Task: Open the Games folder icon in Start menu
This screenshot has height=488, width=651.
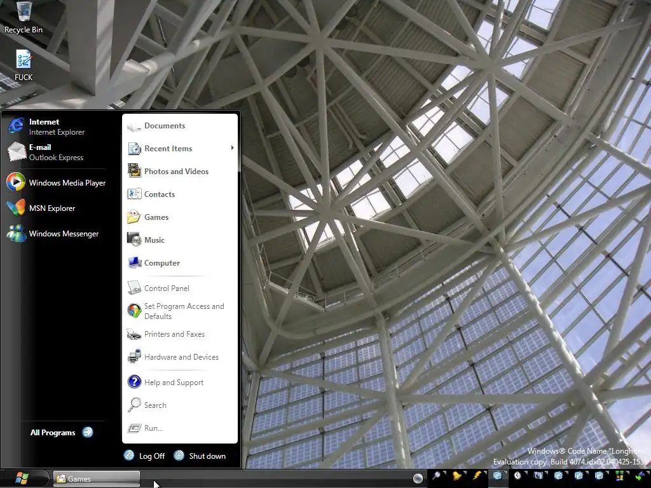Action: coord(134,217)
